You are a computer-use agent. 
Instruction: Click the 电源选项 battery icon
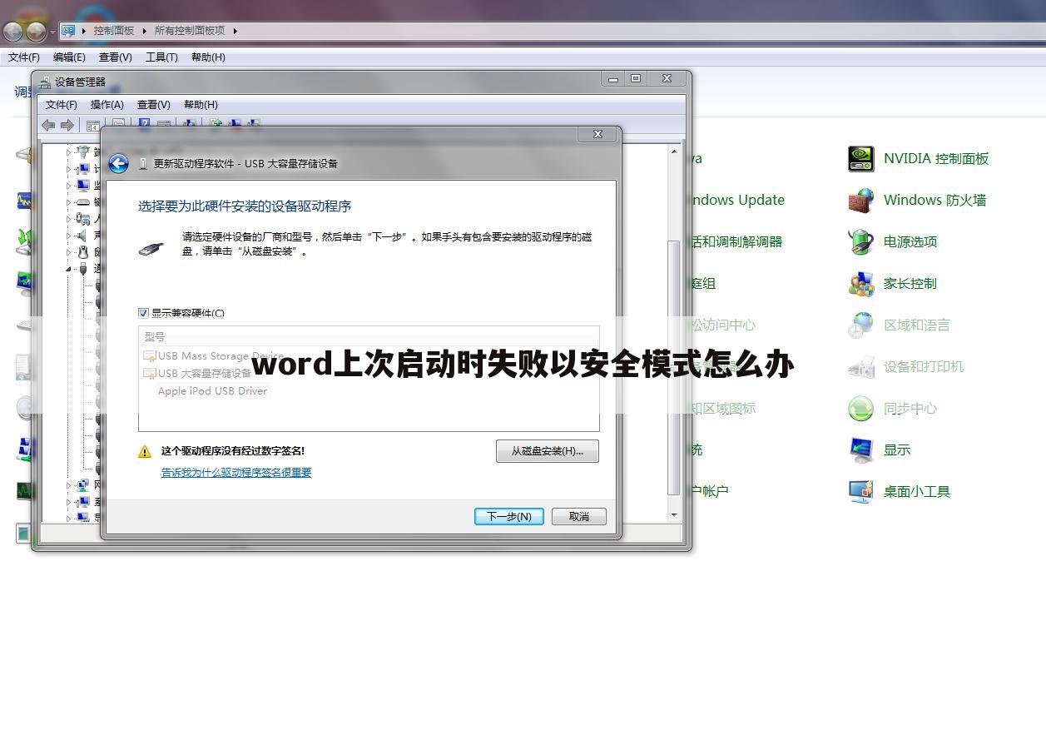(860, 241)
